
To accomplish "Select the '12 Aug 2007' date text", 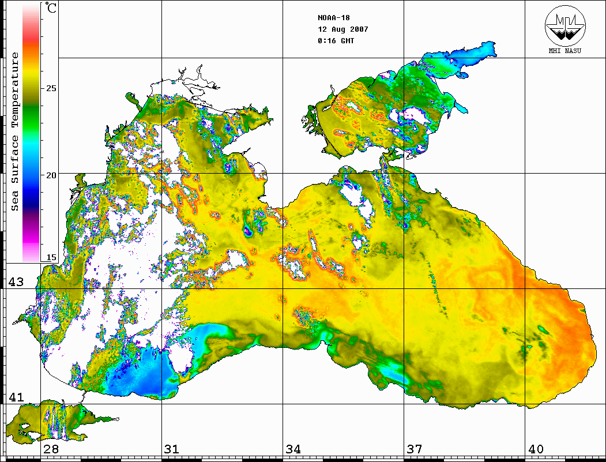I will coord(343,29).
